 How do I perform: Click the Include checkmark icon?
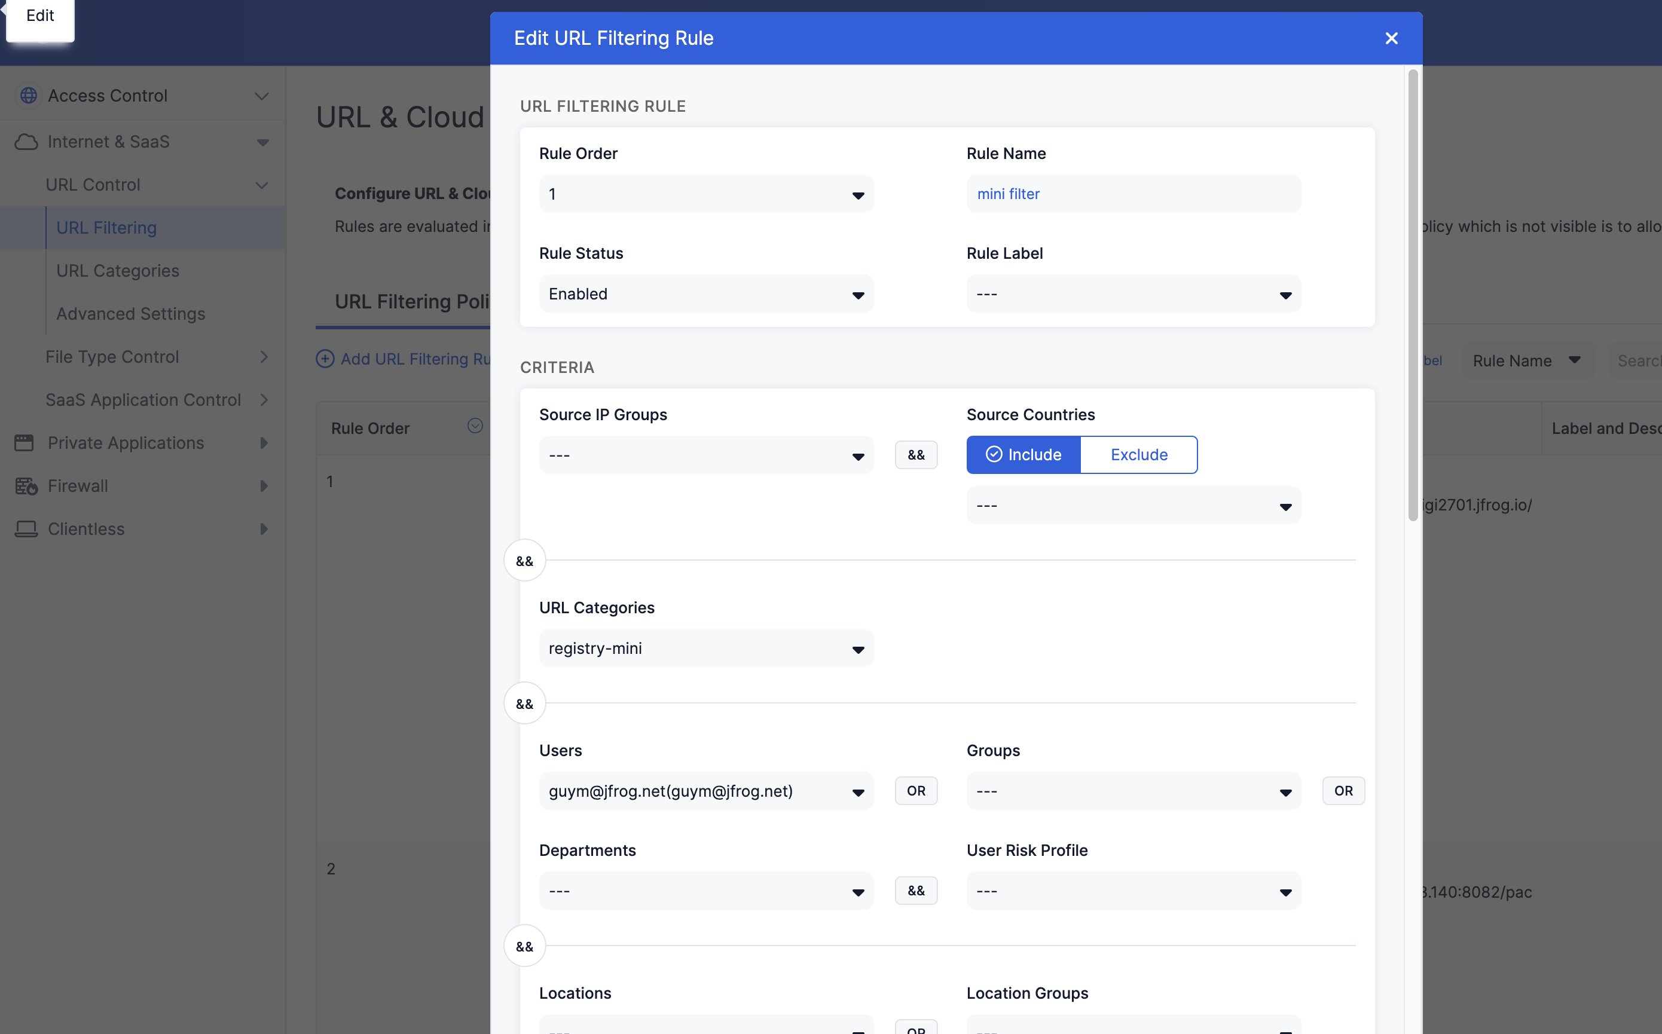(x=994, y=454)
